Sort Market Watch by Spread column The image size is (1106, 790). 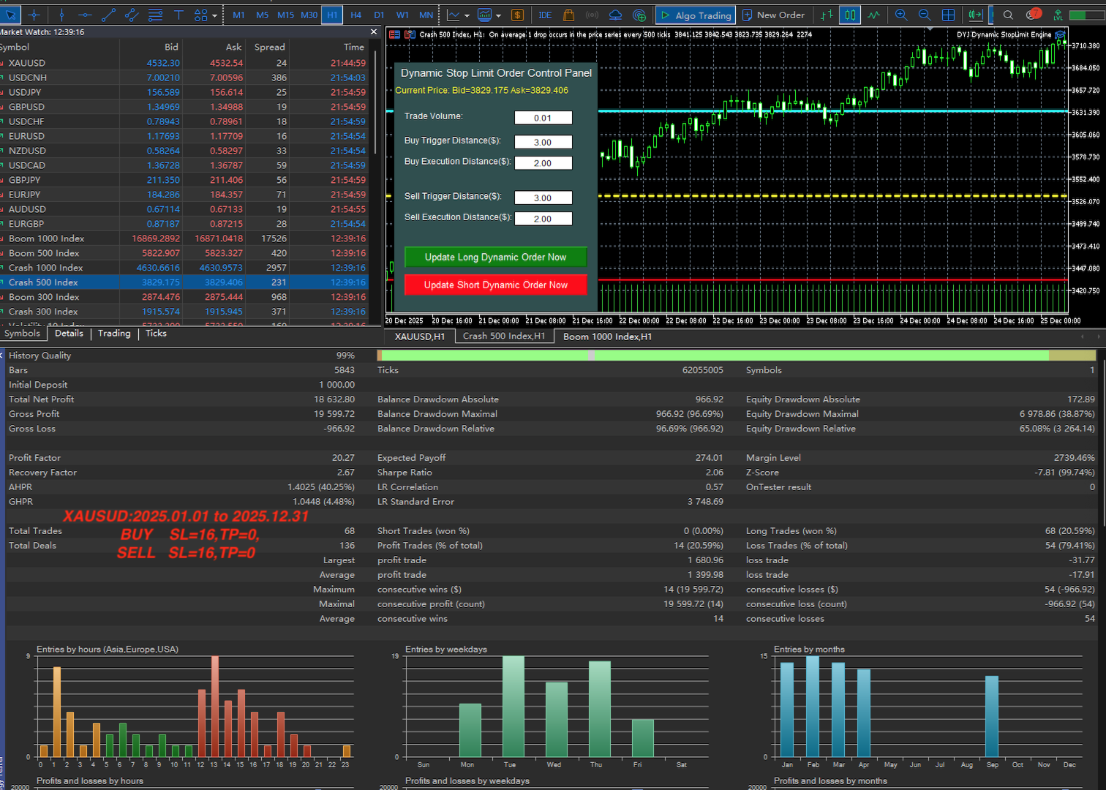coord(269,47)
